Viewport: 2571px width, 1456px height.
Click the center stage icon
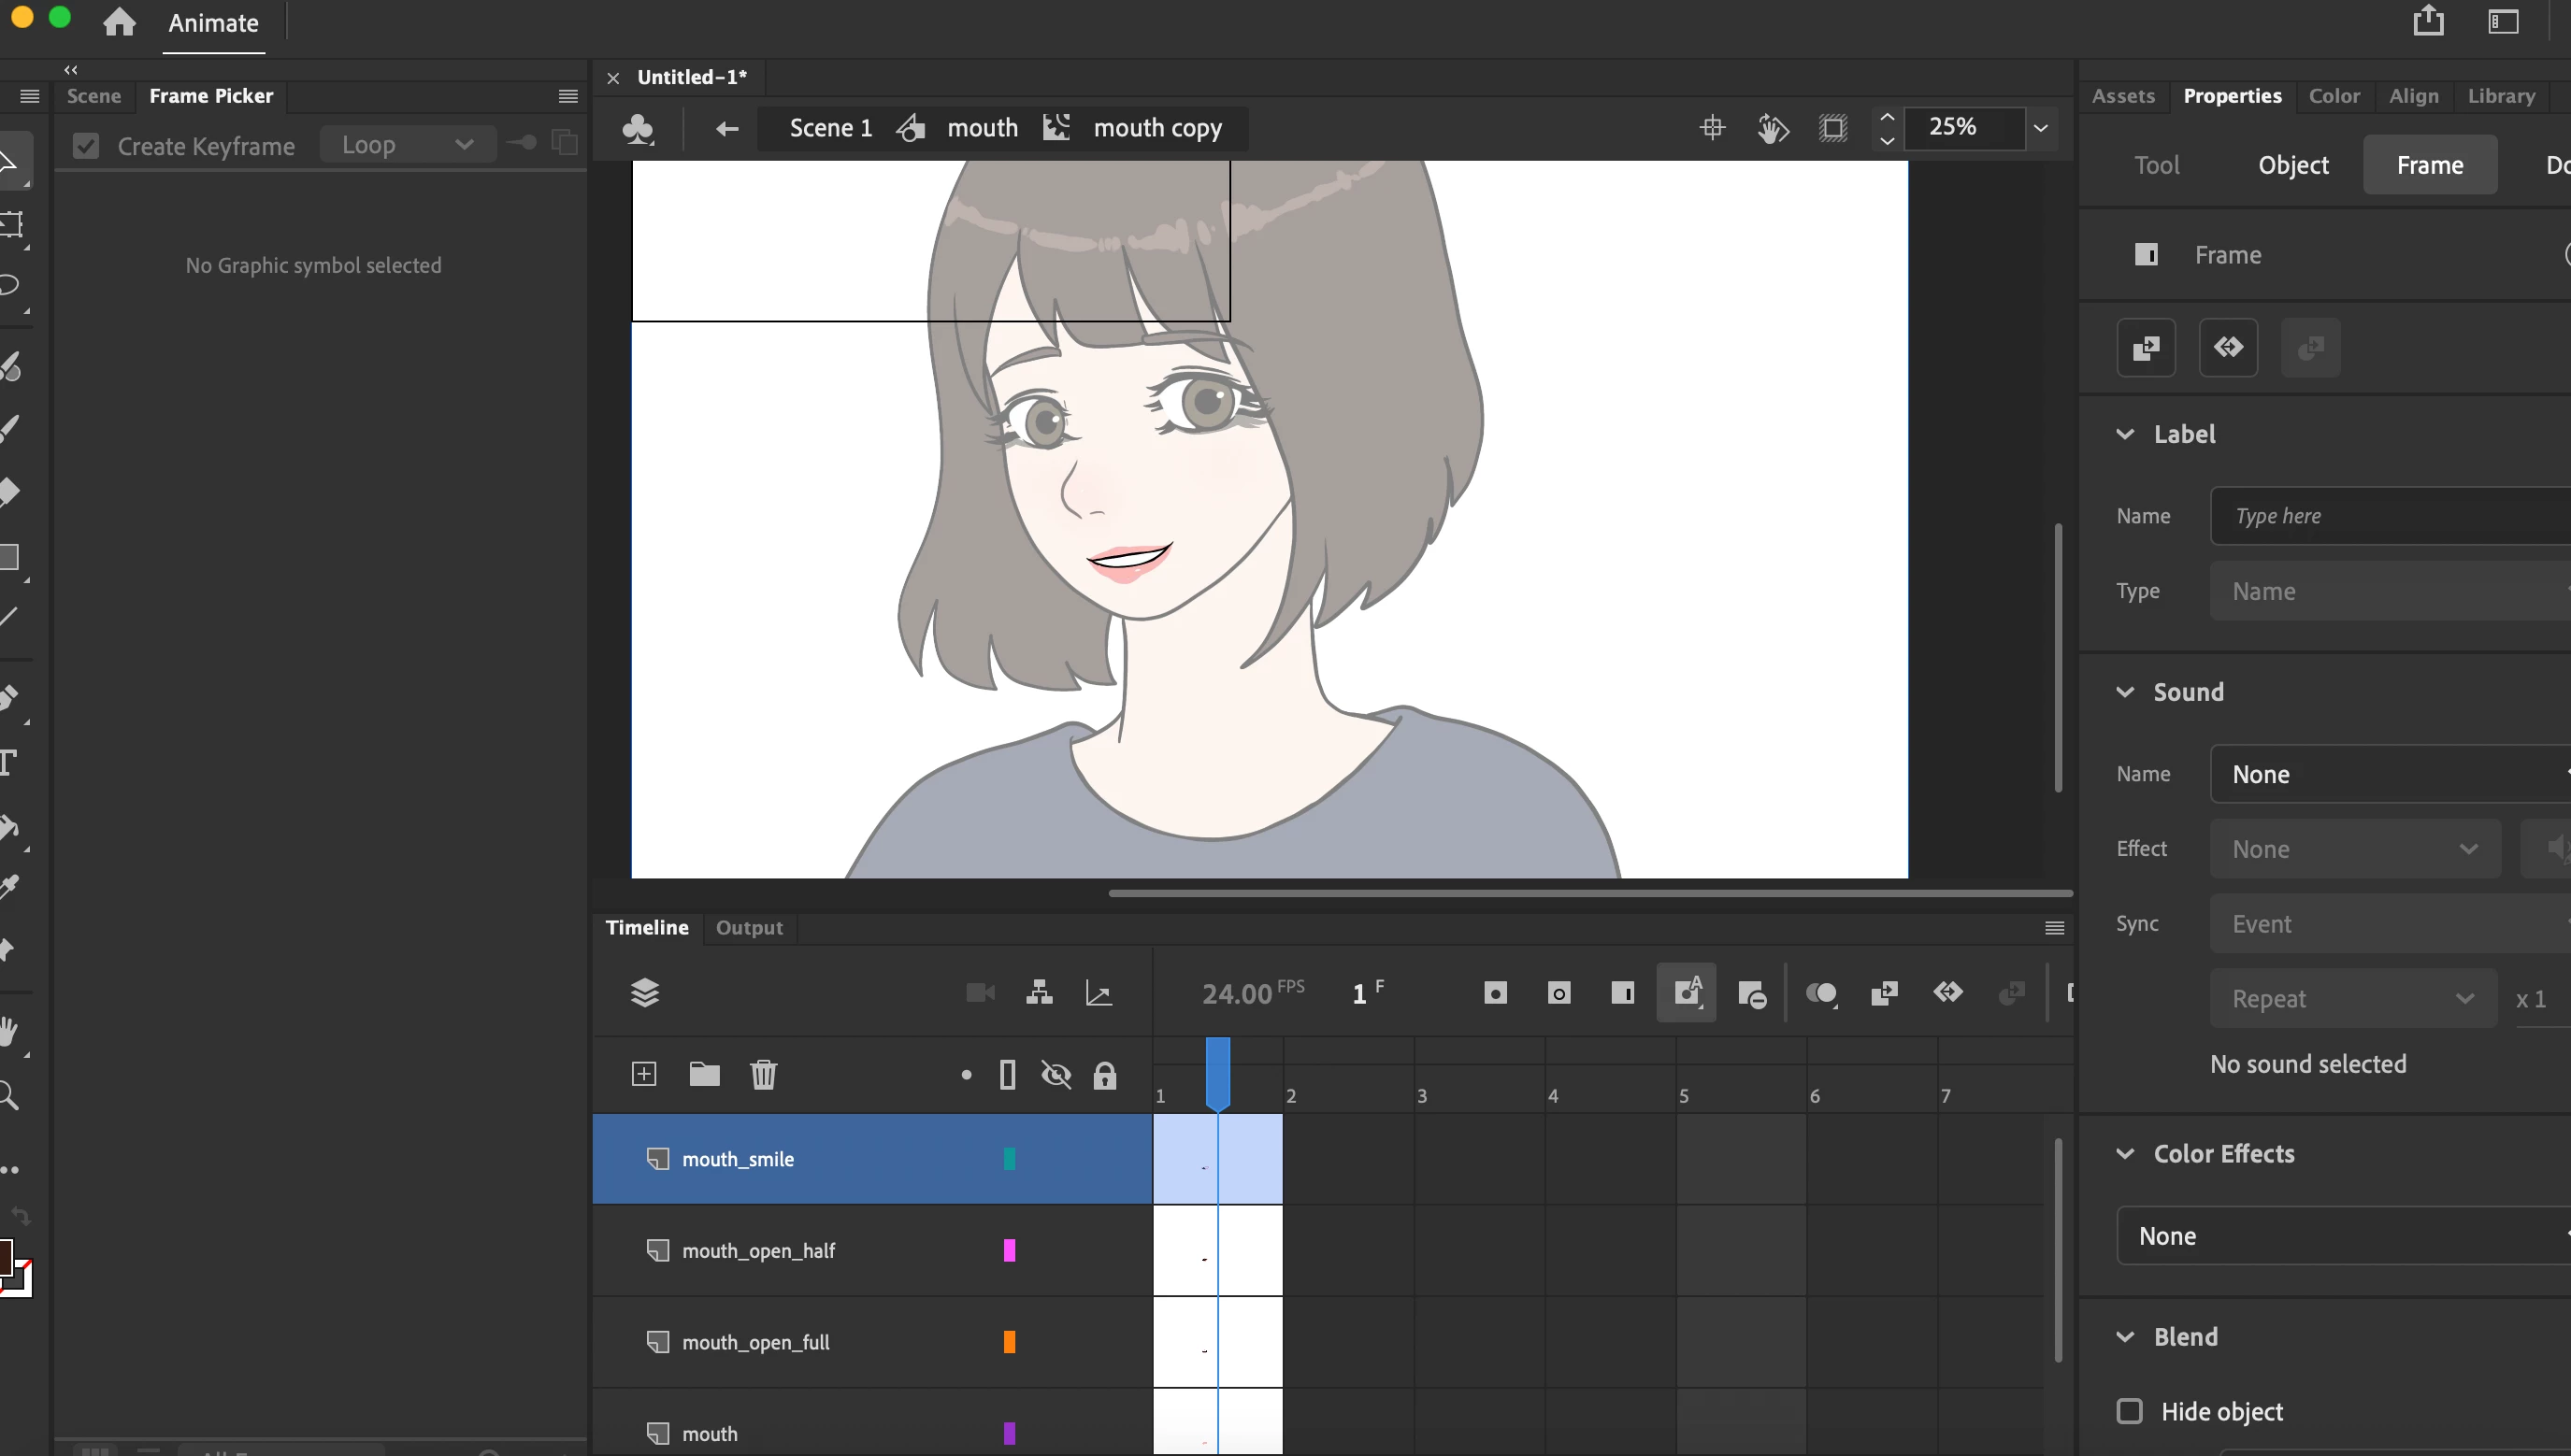tap(1712, 128)
